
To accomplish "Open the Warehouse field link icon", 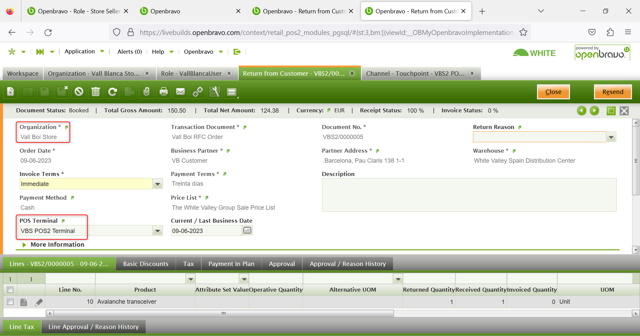I will (514, 151).
